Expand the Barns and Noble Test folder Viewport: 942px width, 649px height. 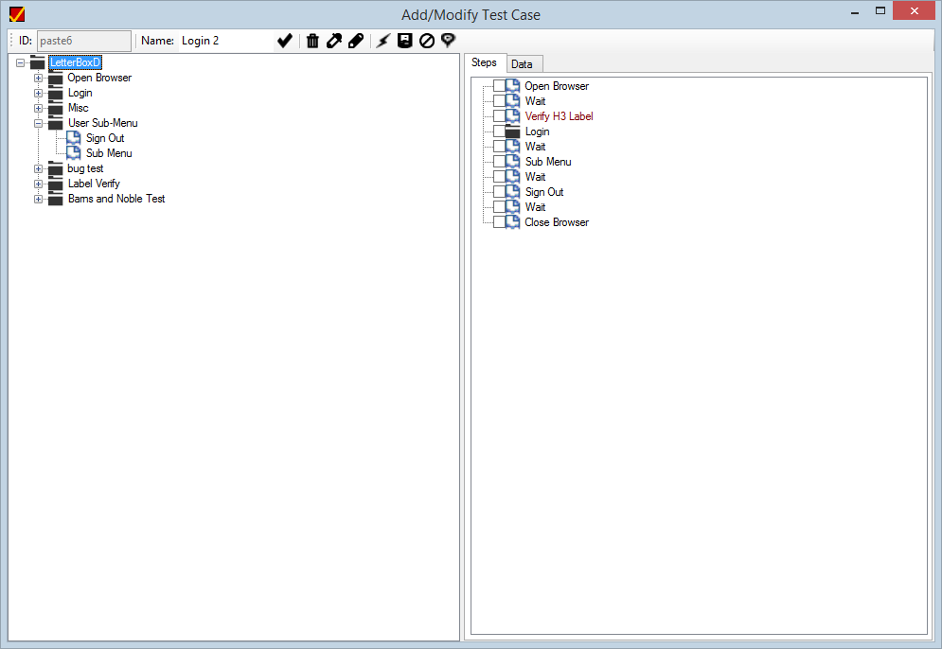(x=39, y=199)
